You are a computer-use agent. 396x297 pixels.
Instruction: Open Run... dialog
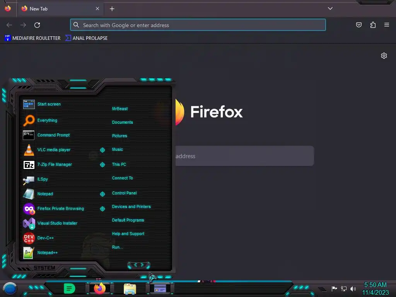(x=118, y=247)
